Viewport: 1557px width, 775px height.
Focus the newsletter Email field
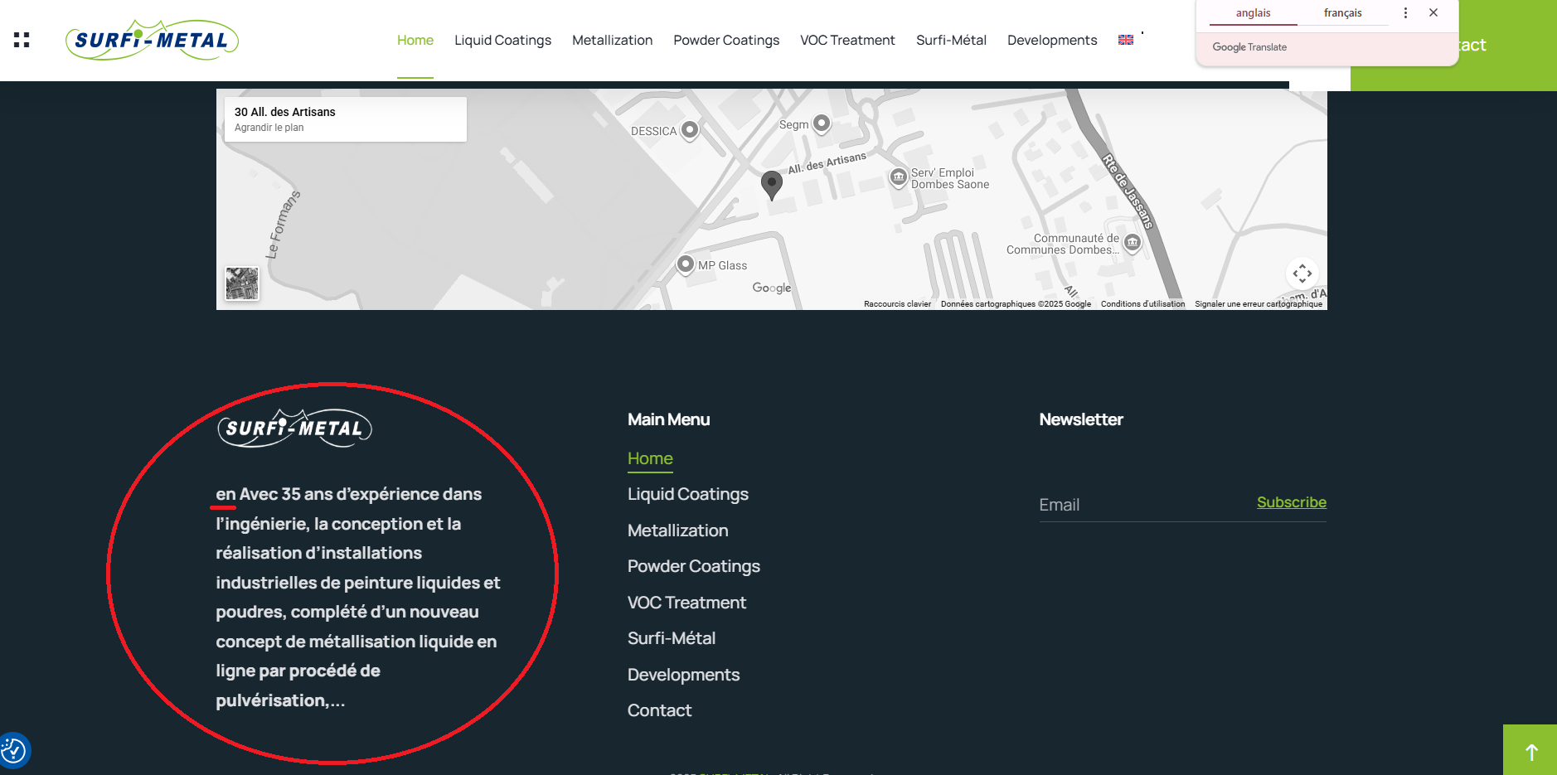click(x=1144, y=505)
